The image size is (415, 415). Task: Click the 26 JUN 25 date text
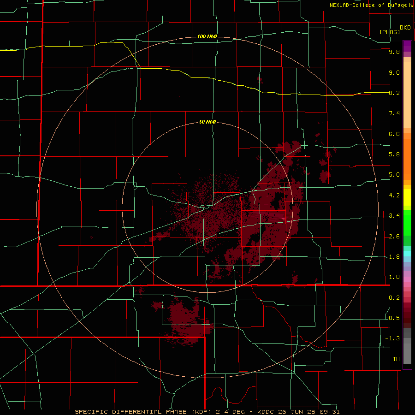pos(296,412)
